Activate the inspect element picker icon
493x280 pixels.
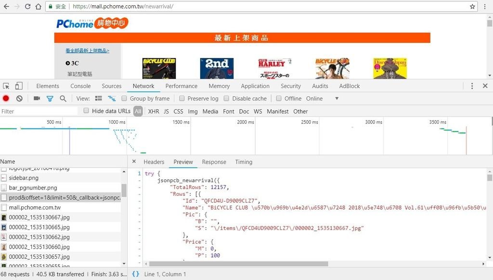6,86
